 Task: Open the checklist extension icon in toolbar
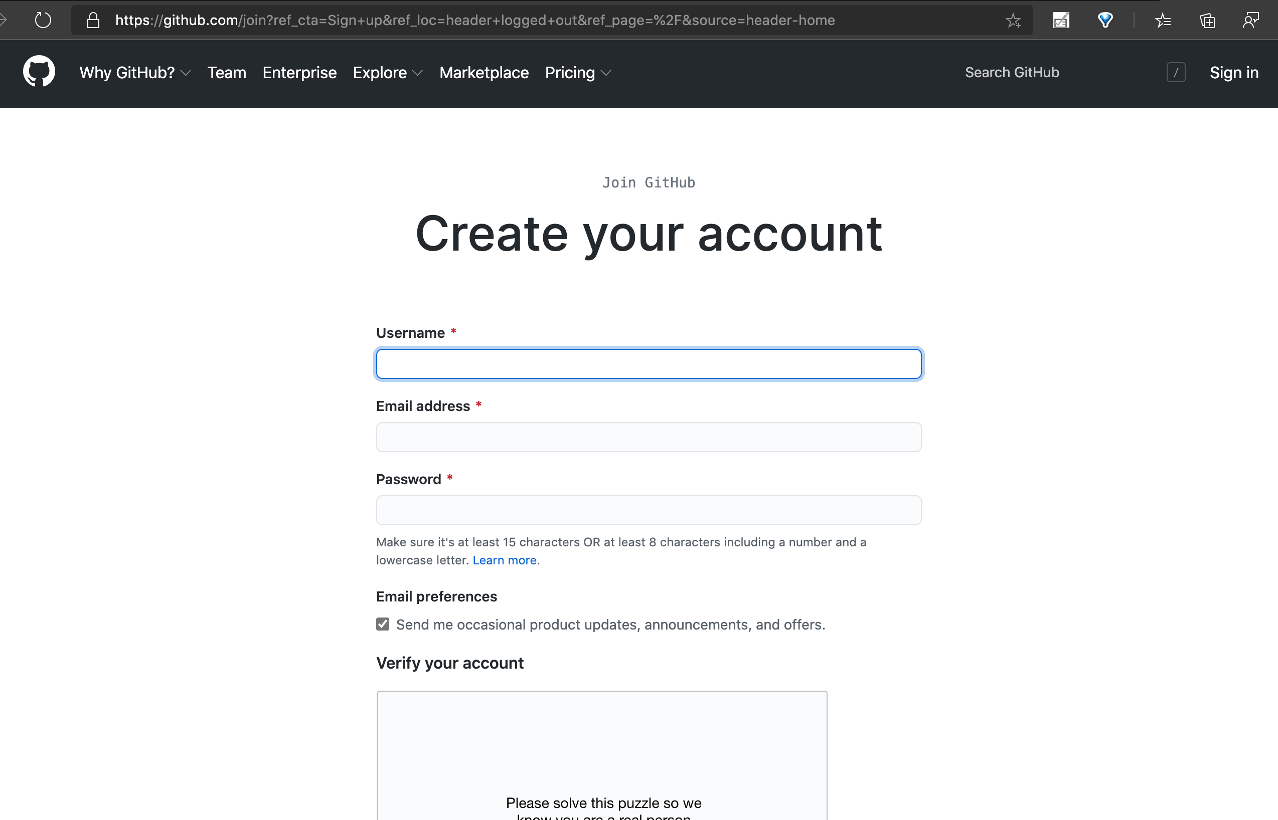point(1061,20)
